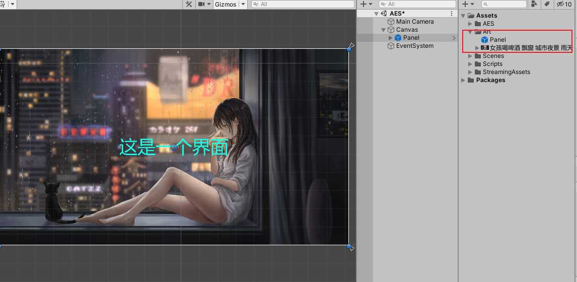
Task: Collapse the Art folder
Action: pos(470,32)
